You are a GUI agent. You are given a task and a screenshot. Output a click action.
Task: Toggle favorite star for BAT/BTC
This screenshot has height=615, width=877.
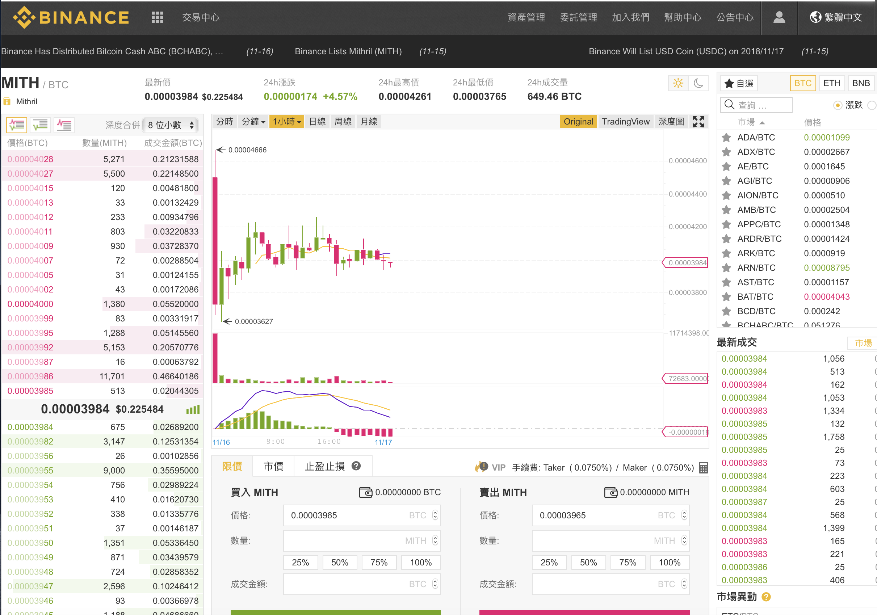[x=726, y=296]
